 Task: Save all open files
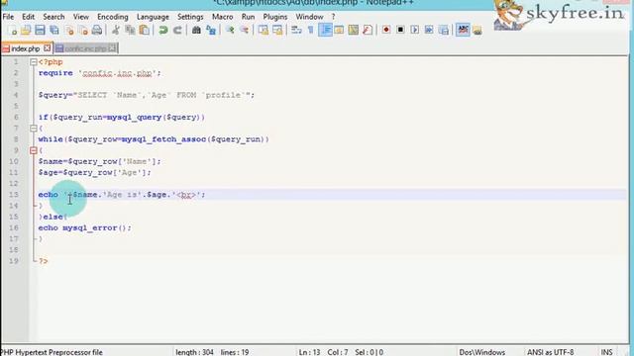point(54,31)
